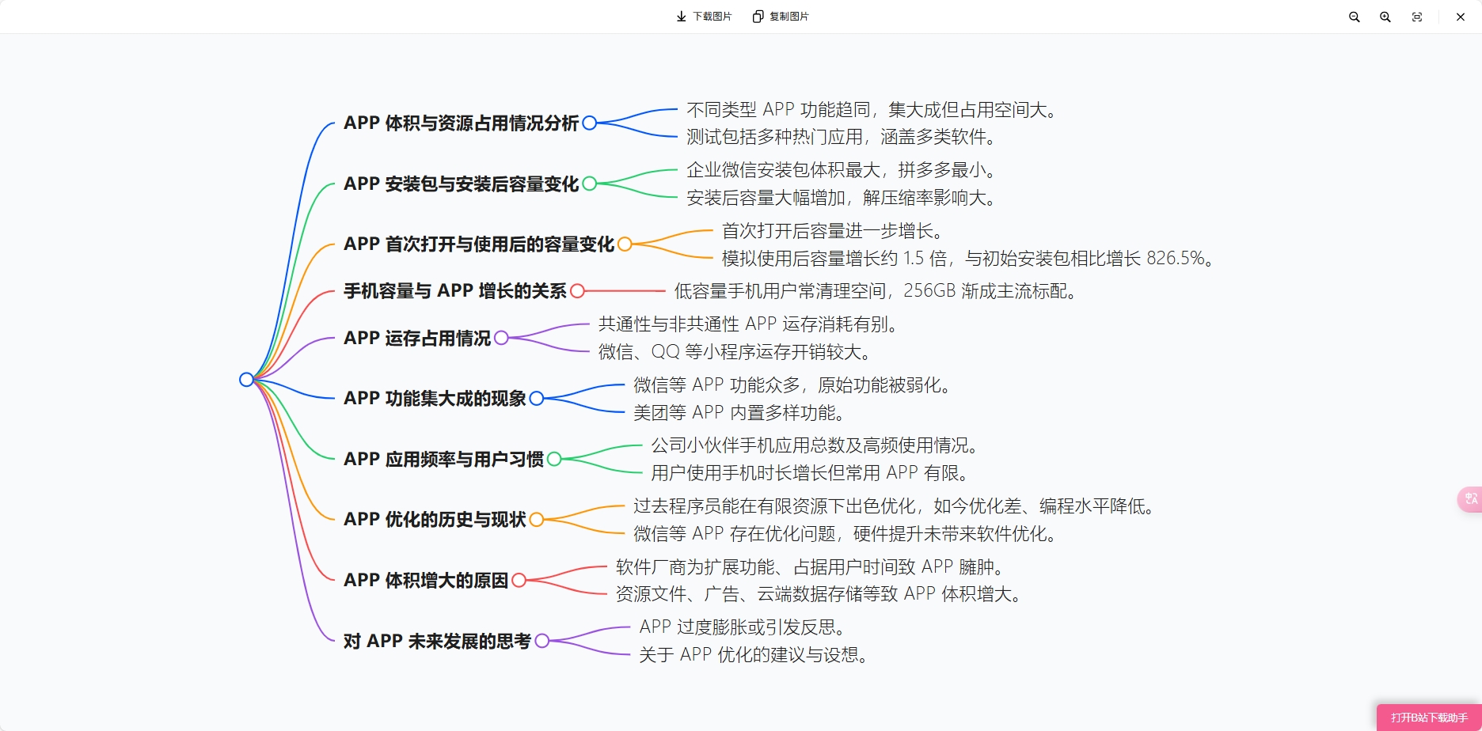
Task: Click the APP 体积增大的原因 node label
Action: 426,581
